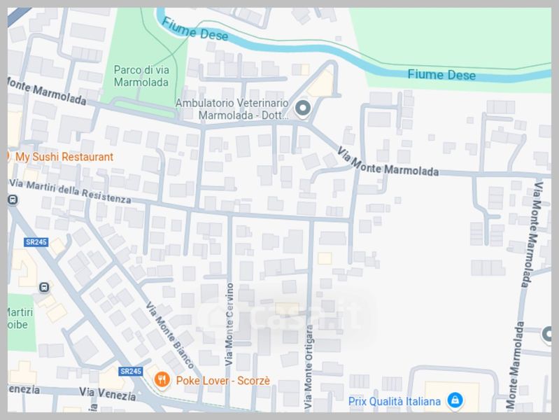The width and height of the screenshot is (559, 420).
Task: Select the Poke Lover restaurant pin icon
Action: coord(162,380)
